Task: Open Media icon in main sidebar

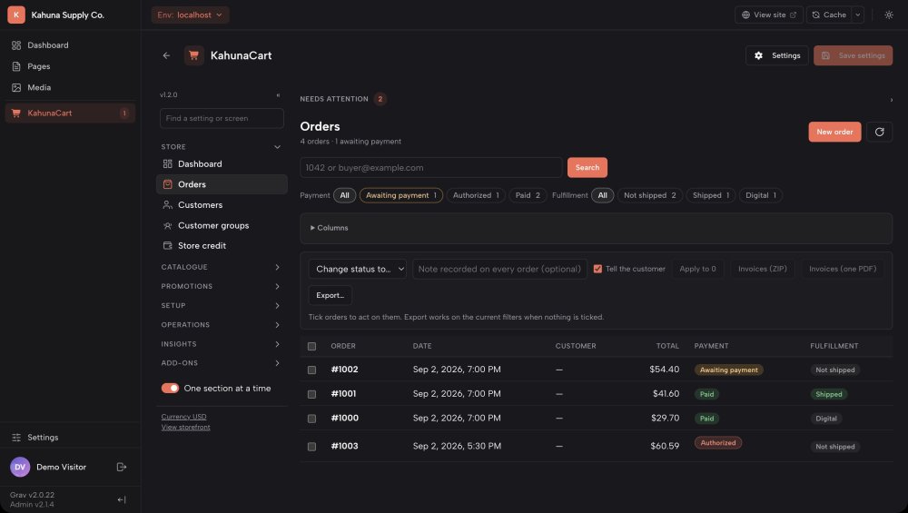Action: (x=16, y=87)
